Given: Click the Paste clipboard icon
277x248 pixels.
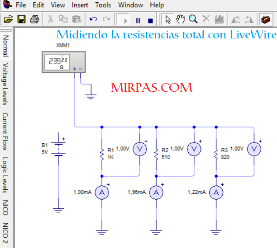Looking at the screenshot, I should [77, 19].
